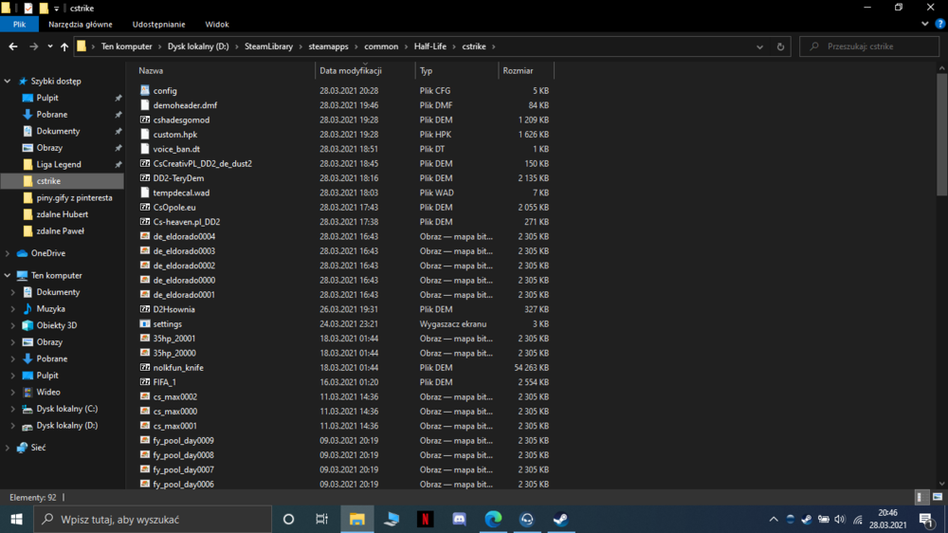The image size is (948, 533).
Task: Collapse the Ten komputer tree node
Action: click(8, 275)
